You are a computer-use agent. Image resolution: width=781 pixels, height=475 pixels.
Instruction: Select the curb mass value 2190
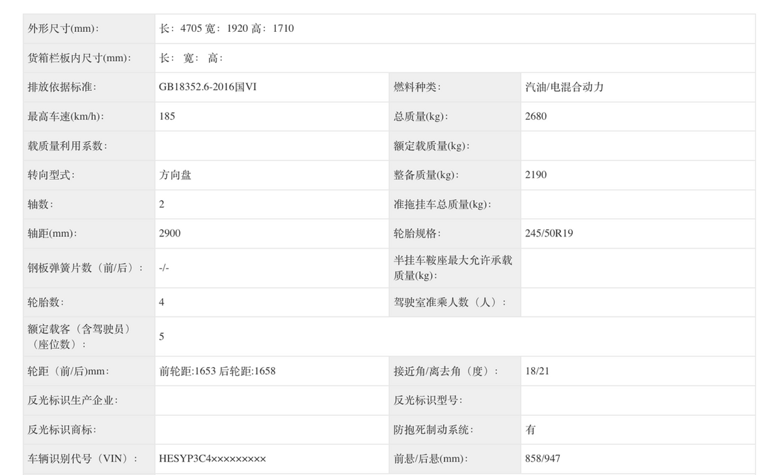coord(536,175)
